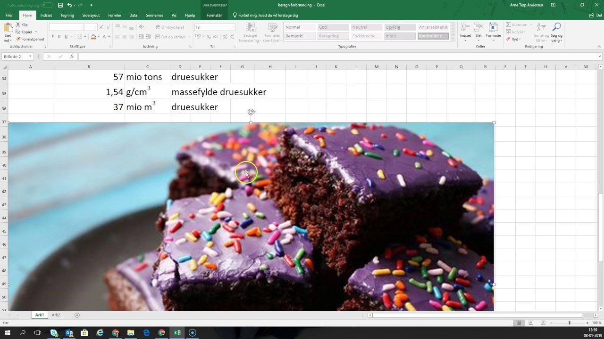This screenshot has height=339, width=604.
Task: Click the font color A button
Action: [104, 37]
